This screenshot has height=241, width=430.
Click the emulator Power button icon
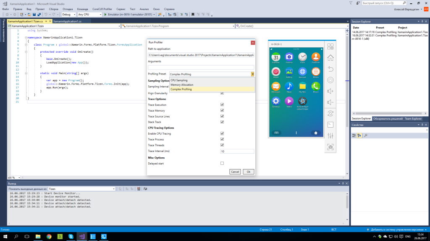pyautogui.click(x=330, y=80)
